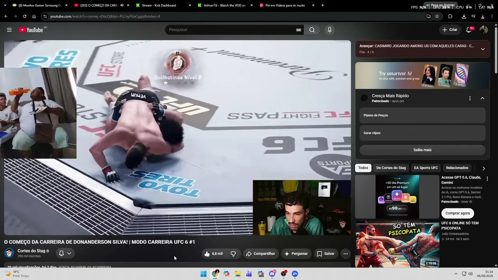
Task: Open the taskbar weather widget
Action: [x=18, y=274]
